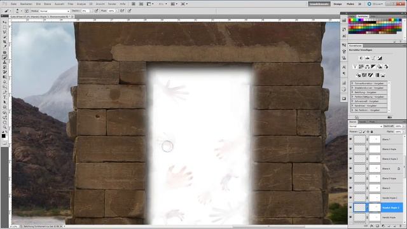The height and width of the screenshot is (229, 407).
Task: Select the Eraser tool
Action: 4,72
